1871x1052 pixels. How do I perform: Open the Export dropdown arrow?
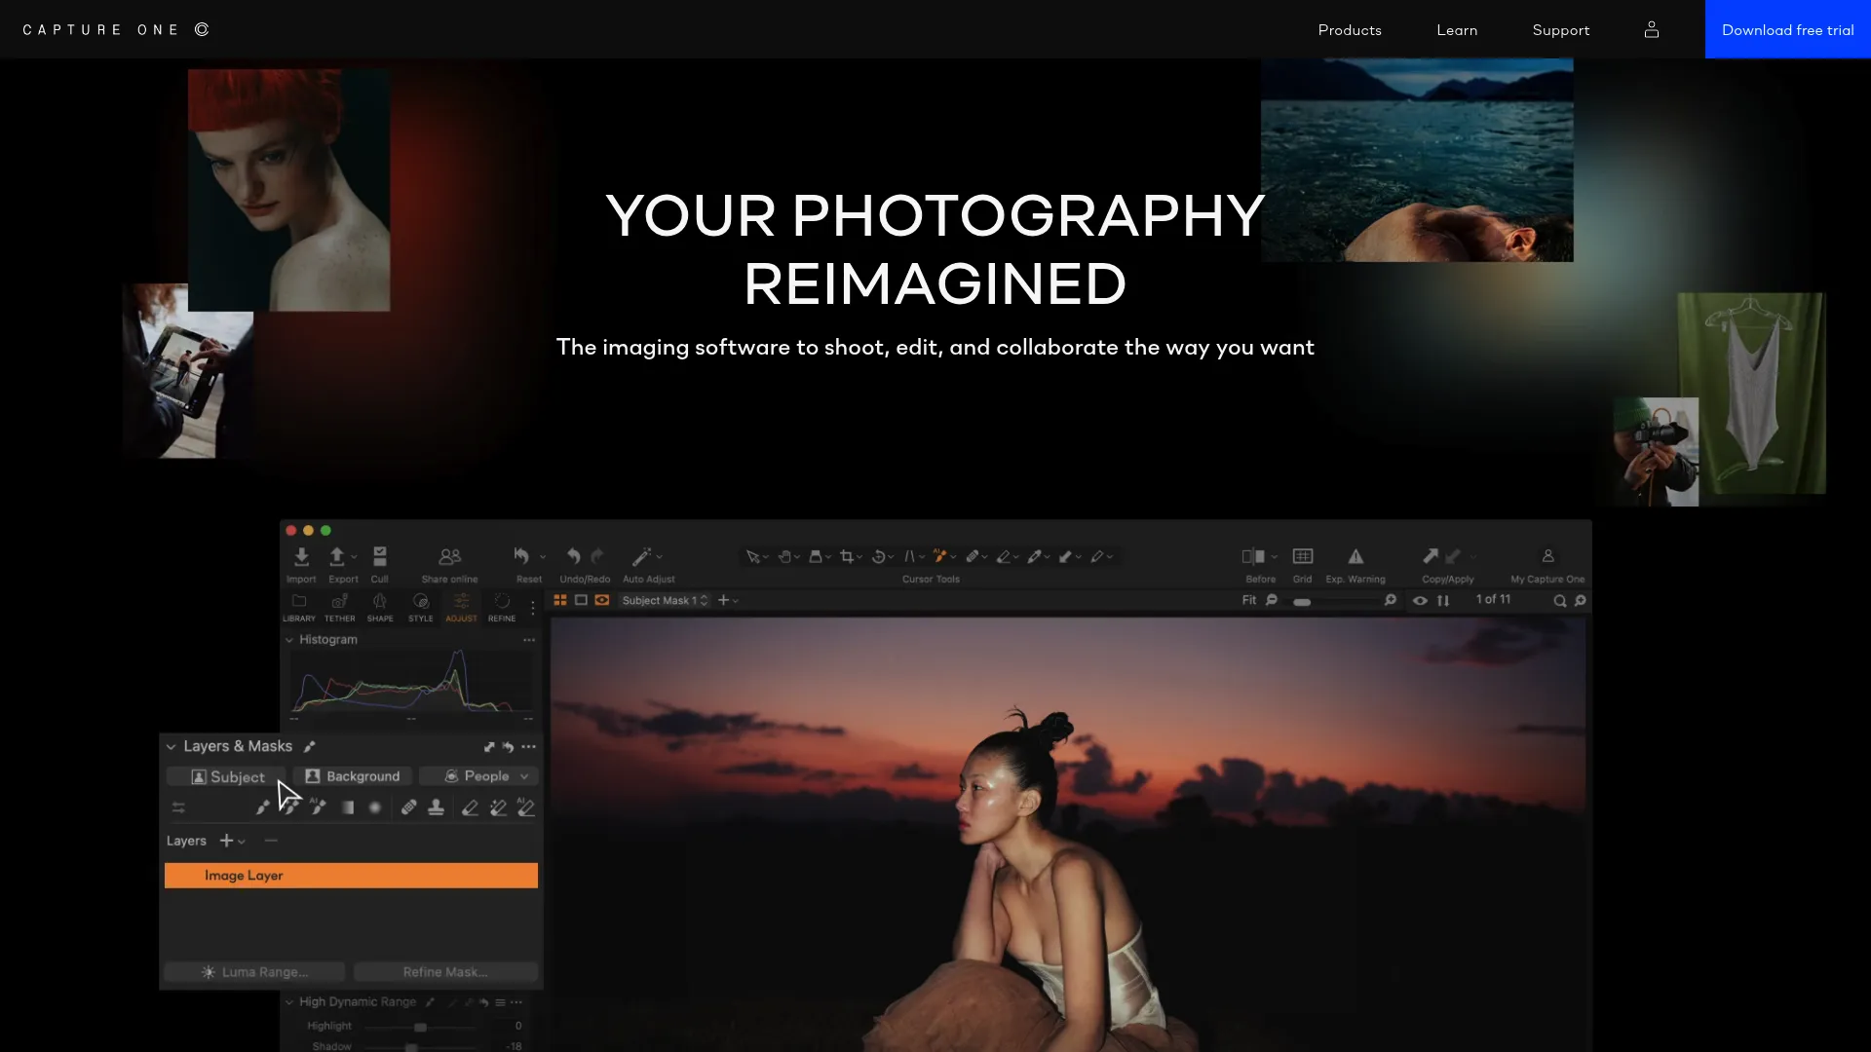(354, 557)
